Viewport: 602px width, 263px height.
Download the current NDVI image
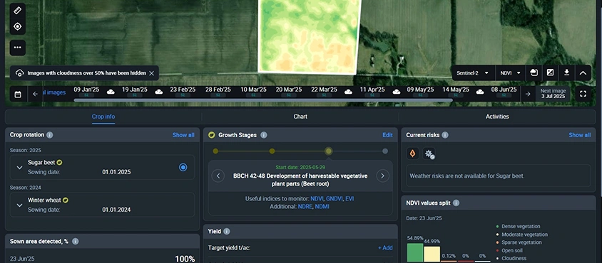coord(566,73)
